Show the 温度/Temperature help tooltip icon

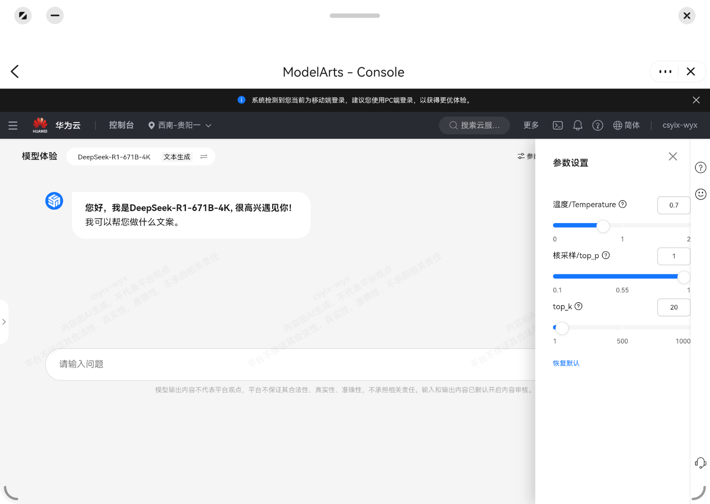click(623, 204)
